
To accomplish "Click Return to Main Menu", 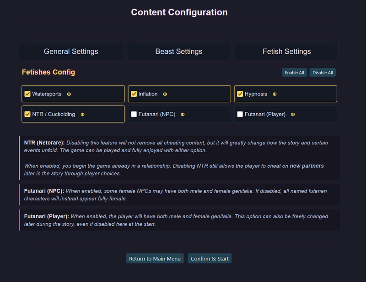I will [155, 259].
